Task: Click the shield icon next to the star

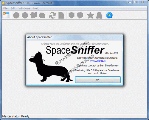Action: 80,15
